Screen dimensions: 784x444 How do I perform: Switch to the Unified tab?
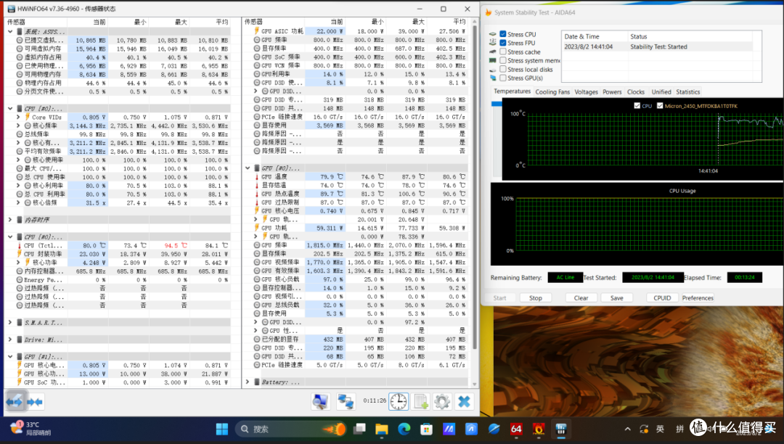coord(661,92)
